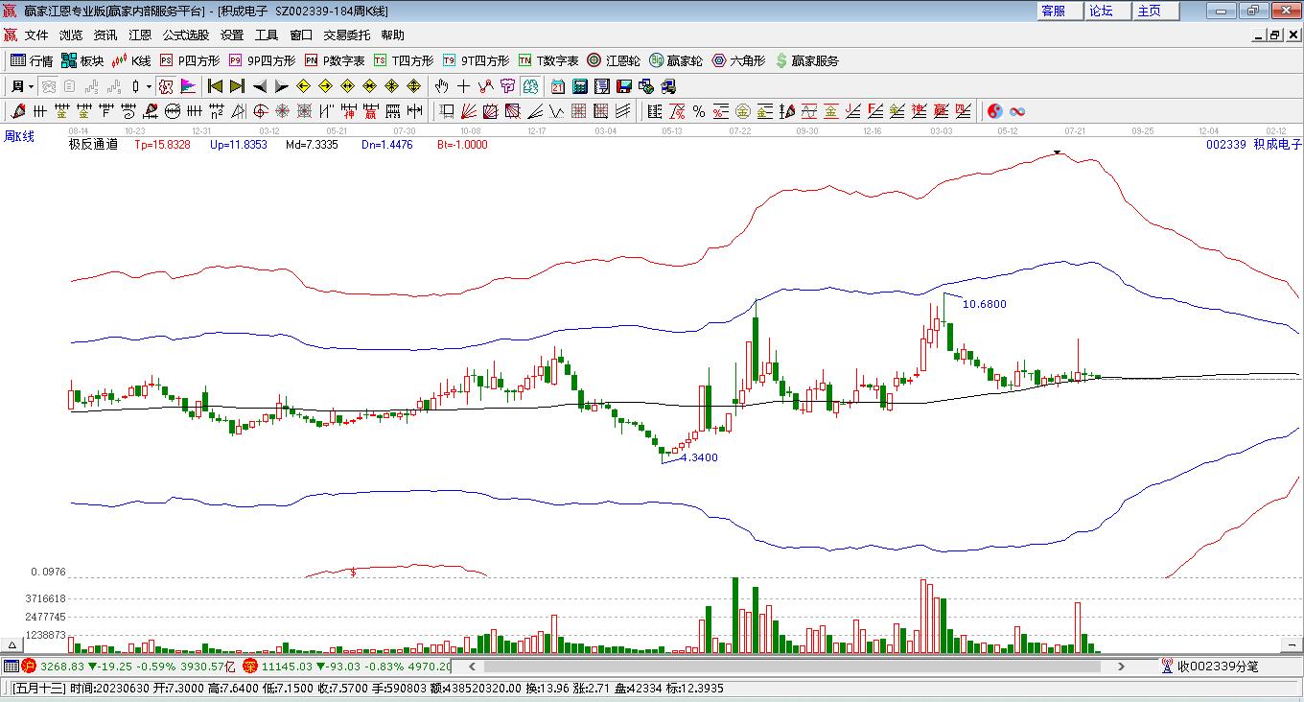The height and width of the screenshot is (702, 1304).
Task: Expand the candle style dropdown arrow
Action: pyautogui.click(x=150, y=86)
